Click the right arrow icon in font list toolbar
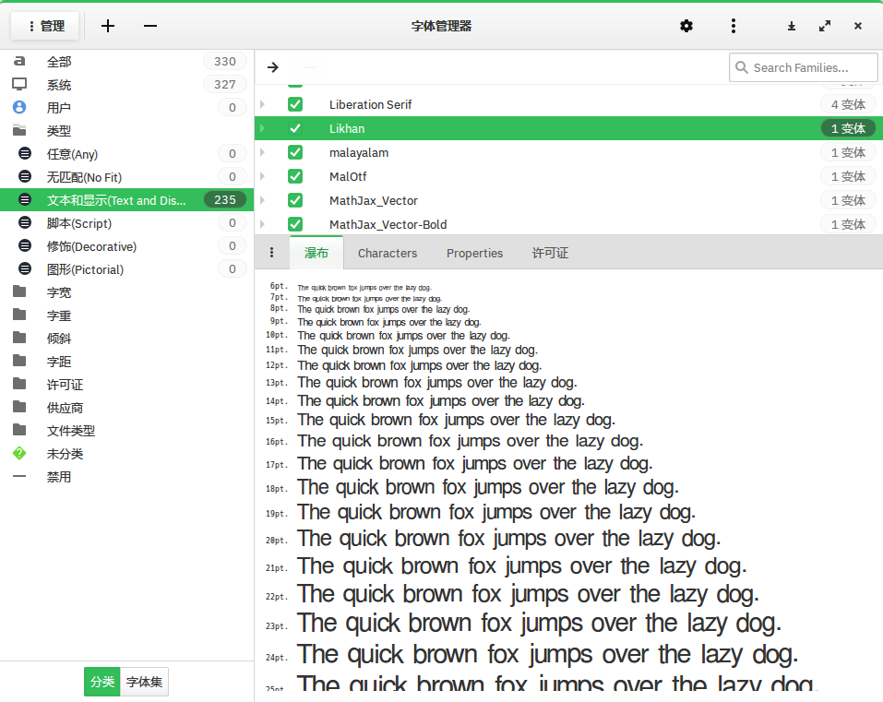883x702 pixels. (273, 67)
